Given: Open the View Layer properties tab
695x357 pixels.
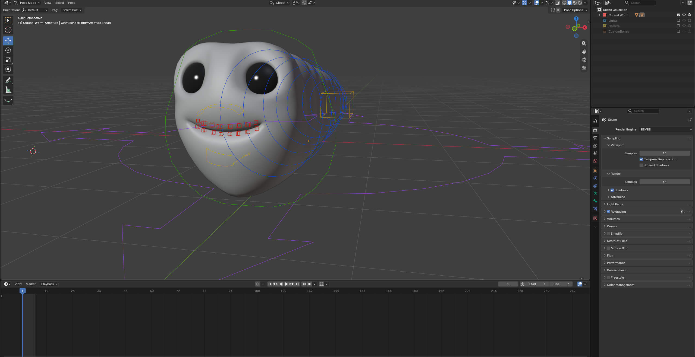Looking at the screenshot, I should [x=595, y=146].
